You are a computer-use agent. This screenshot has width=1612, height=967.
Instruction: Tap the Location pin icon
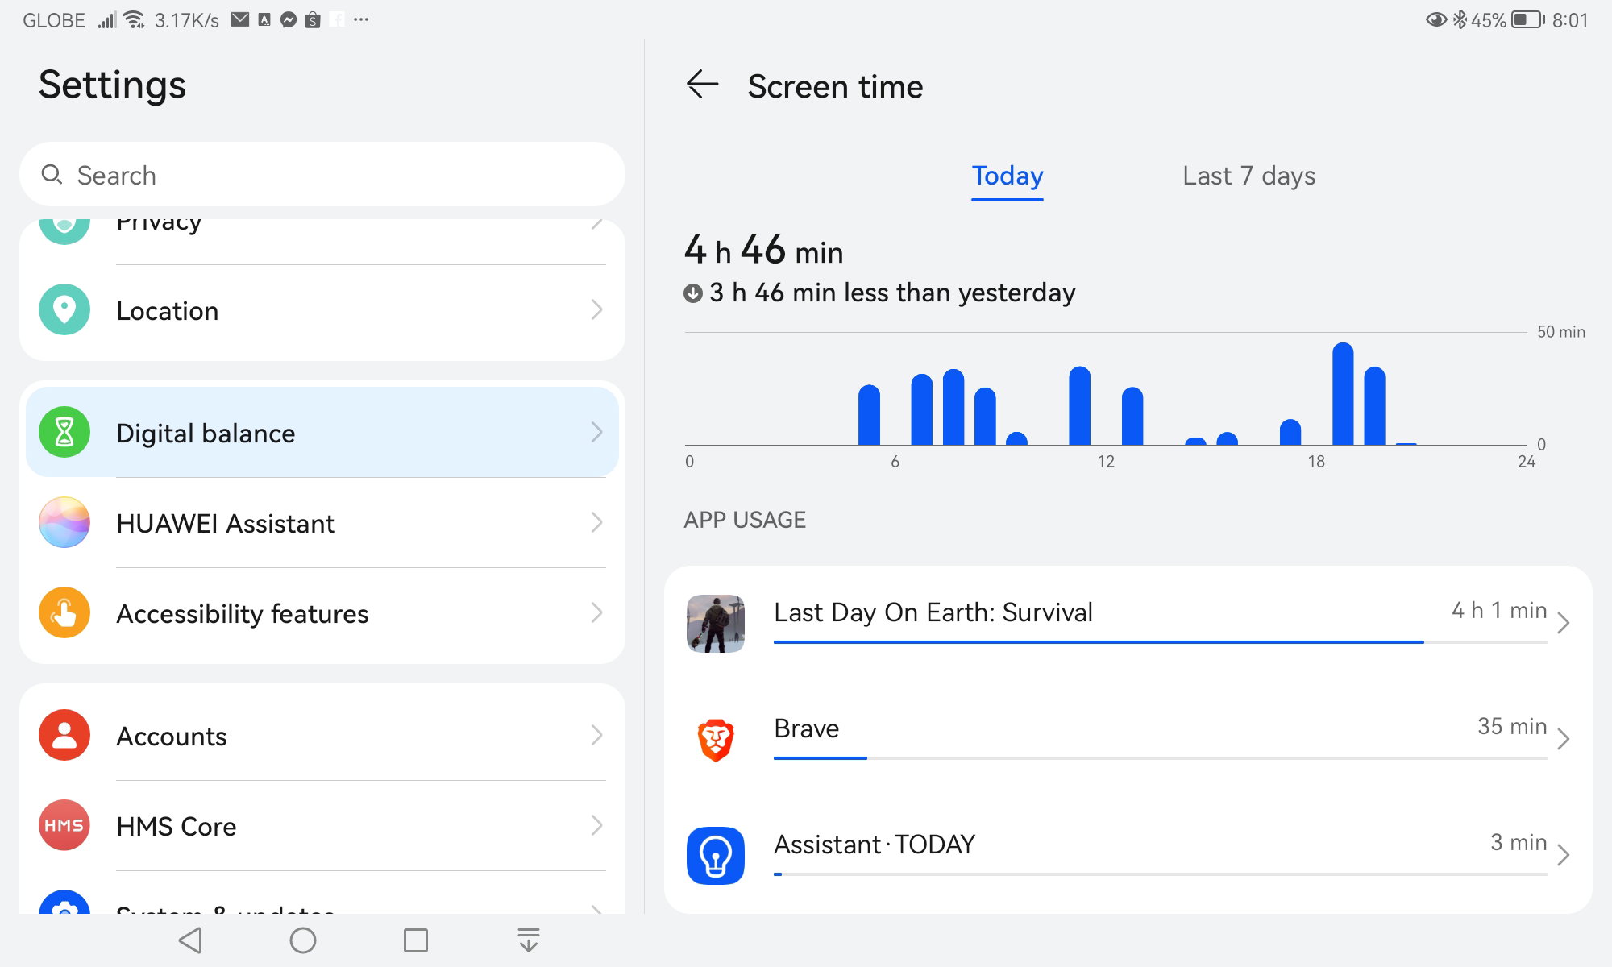point(64,309)
